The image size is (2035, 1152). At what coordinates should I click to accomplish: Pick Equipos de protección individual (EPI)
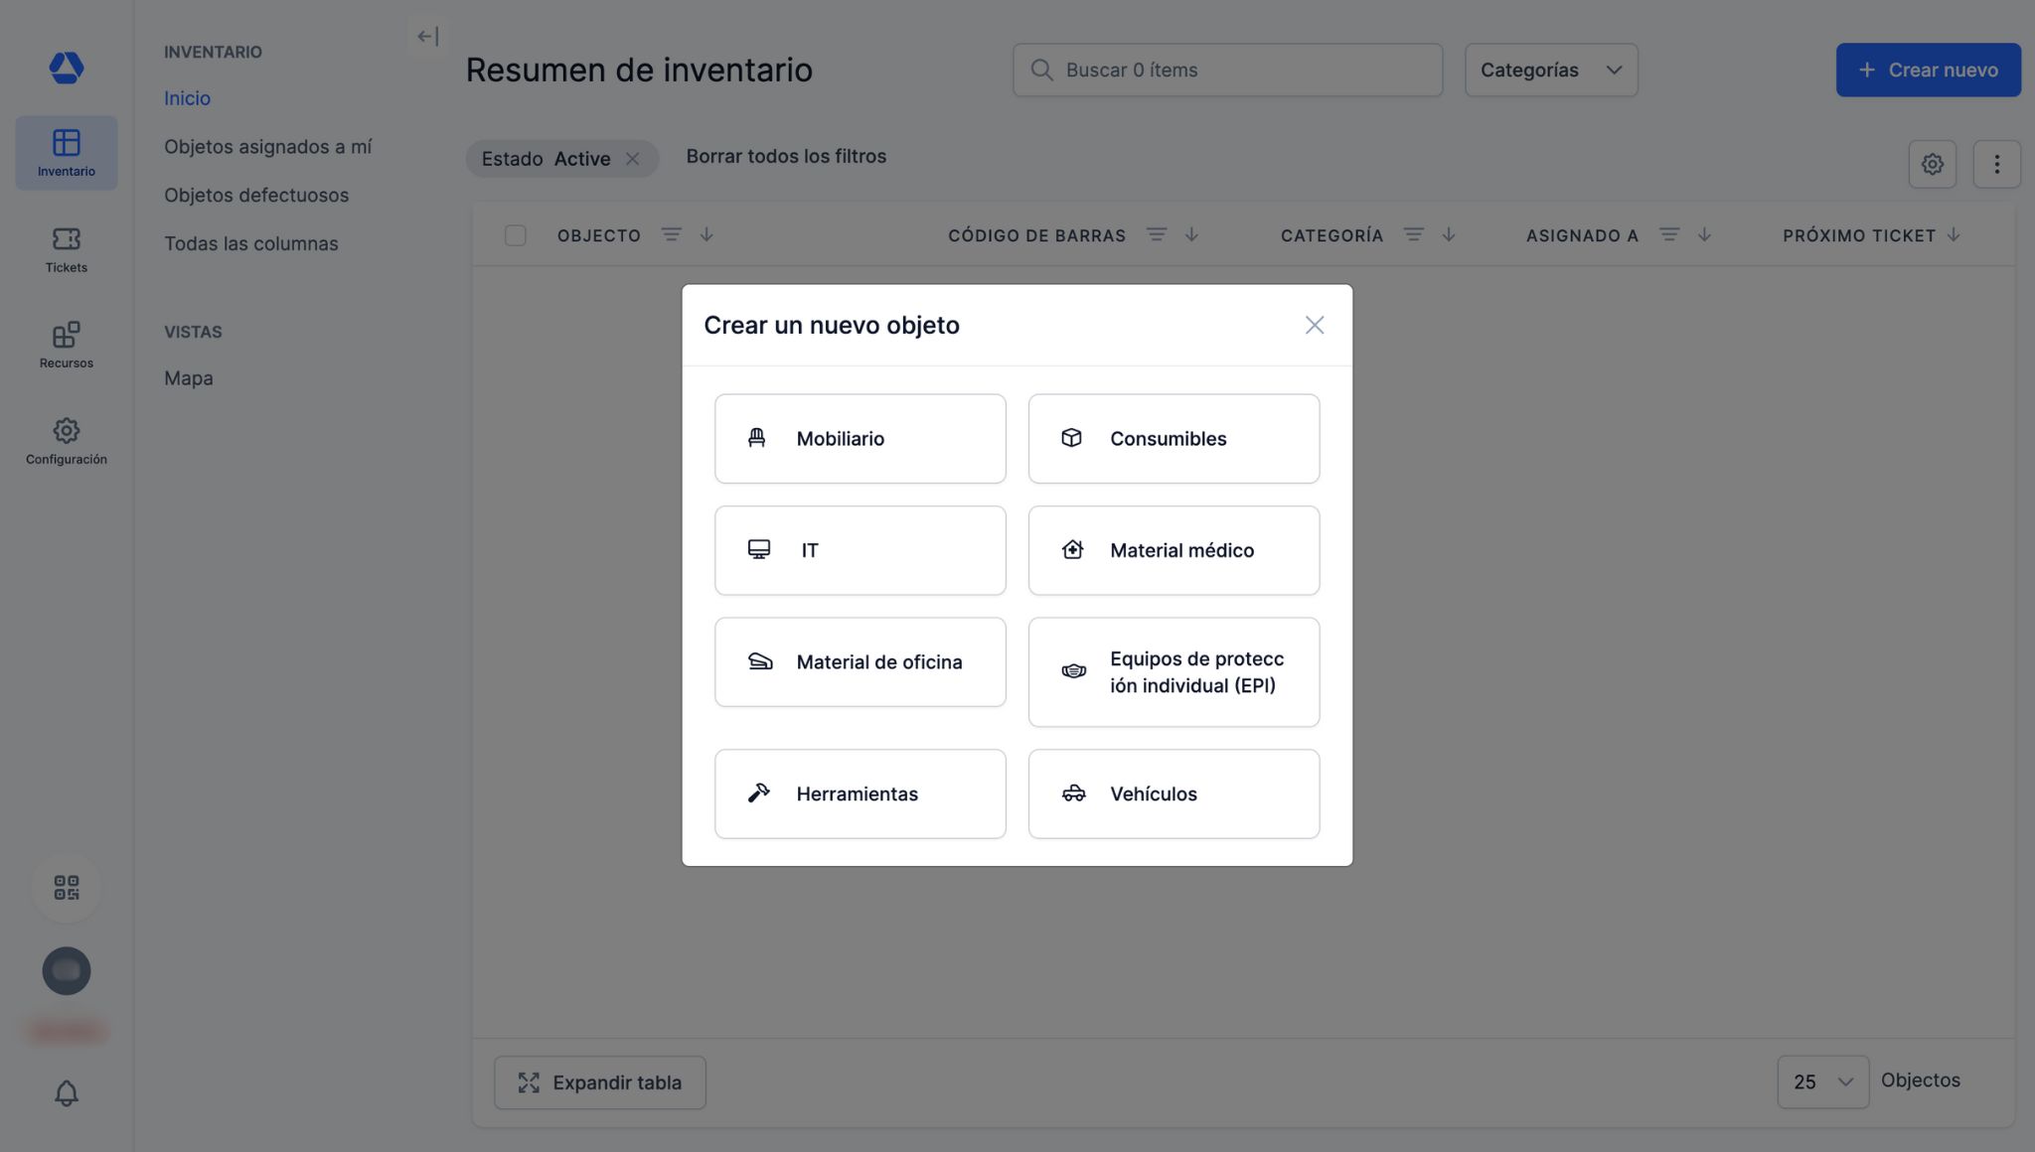coord(1174,672)
